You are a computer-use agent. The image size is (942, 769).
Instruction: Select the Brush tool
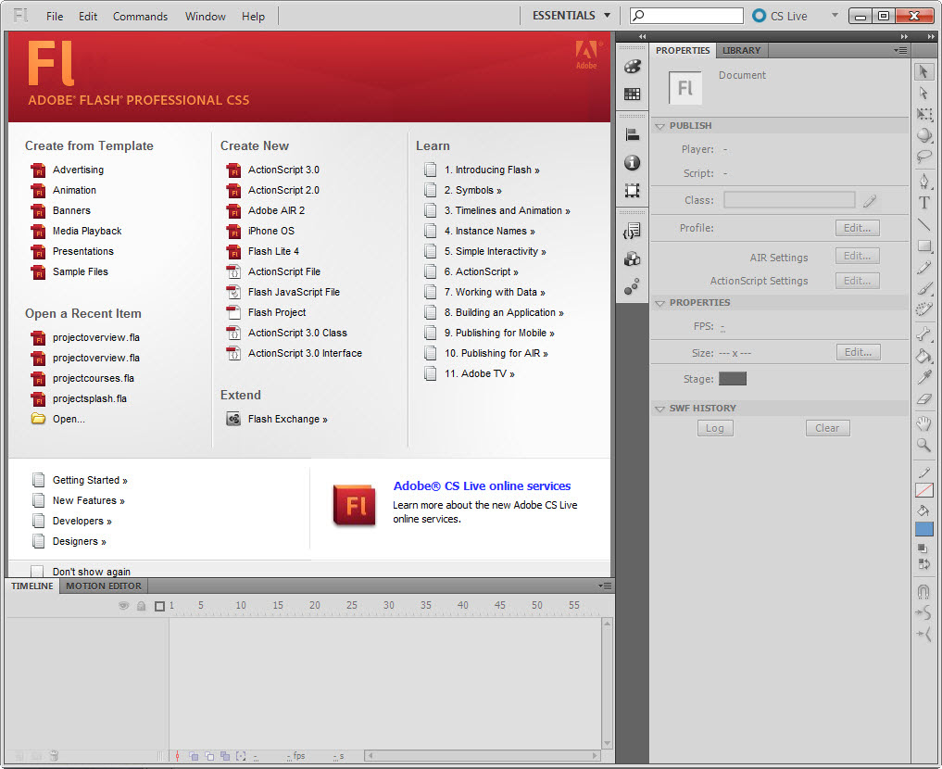tap(924, 289)
